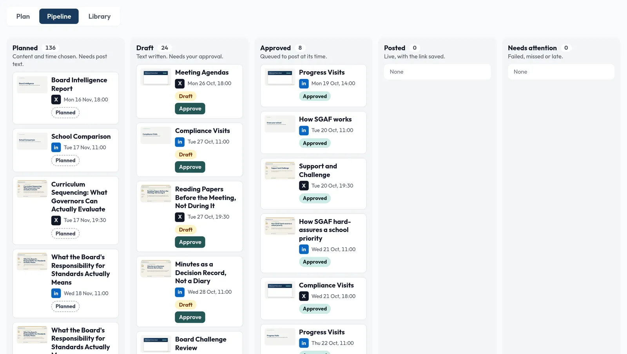Click the LinkedIn icon beside Mon 19 Oct, 14:00
The width and height of the screenshot is (627, 354).
(x=304, y=83)
